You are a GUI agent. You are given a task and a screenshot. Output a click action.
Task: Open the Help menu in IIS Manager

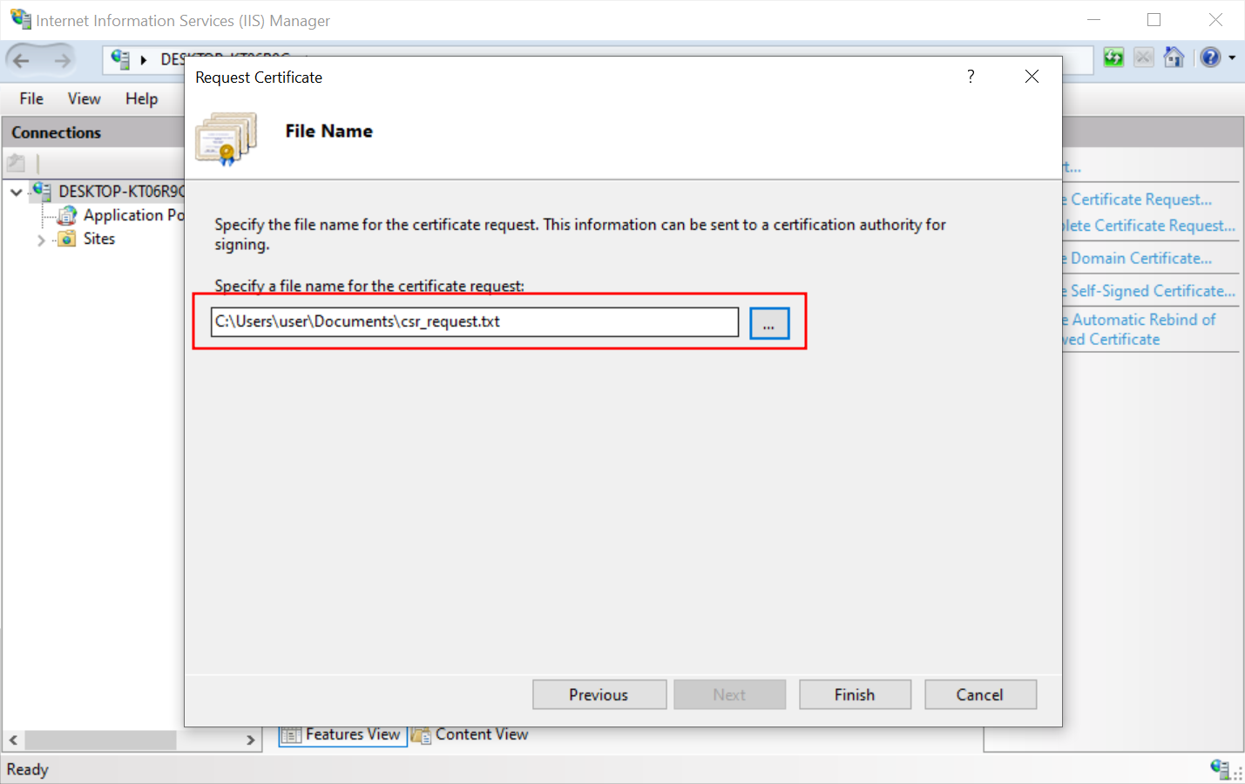pyautogui.click(x=141, y=98)
